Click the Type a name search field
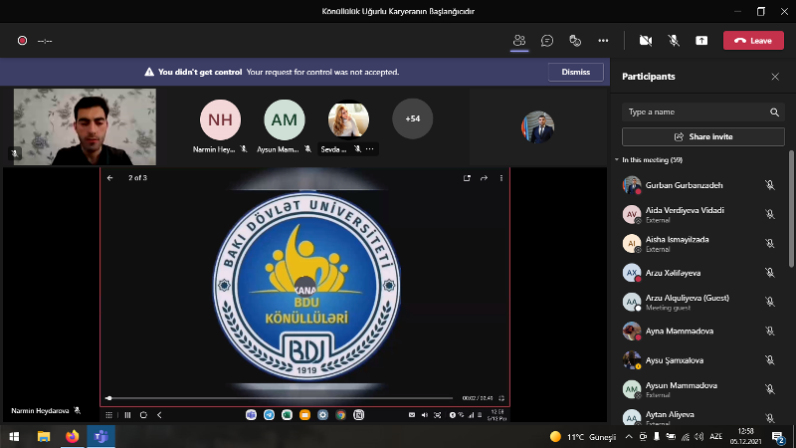 (x=696, y=112)
